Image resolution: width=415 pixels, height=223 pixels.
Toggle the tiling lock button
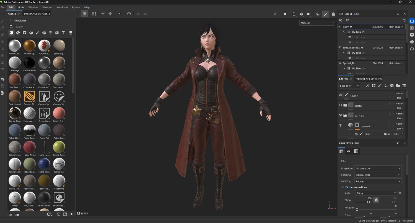(376, 200)
